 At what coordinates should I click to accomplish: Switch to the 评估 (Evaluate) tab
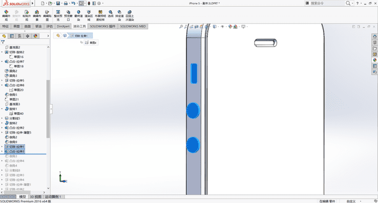49,26
